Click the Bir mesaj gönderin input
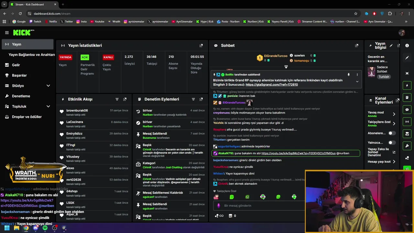This screenshot has height=233, width=414. click(x=259, y=205)
